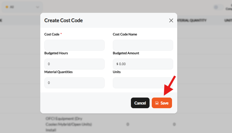Click the dollar sign in Budgeted Amount
Image resolution: width=232 pixels, height=133 pixels.
117,64
